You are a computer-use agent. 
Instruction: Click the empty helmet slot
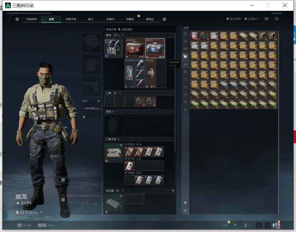point(91,42)
